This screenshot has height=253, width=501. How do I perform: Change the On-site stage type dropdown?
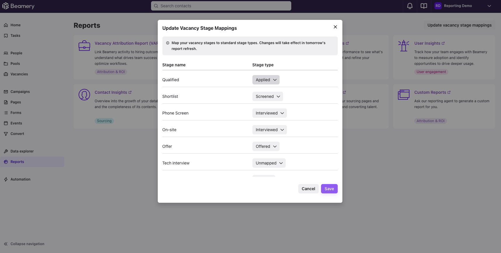269,130
